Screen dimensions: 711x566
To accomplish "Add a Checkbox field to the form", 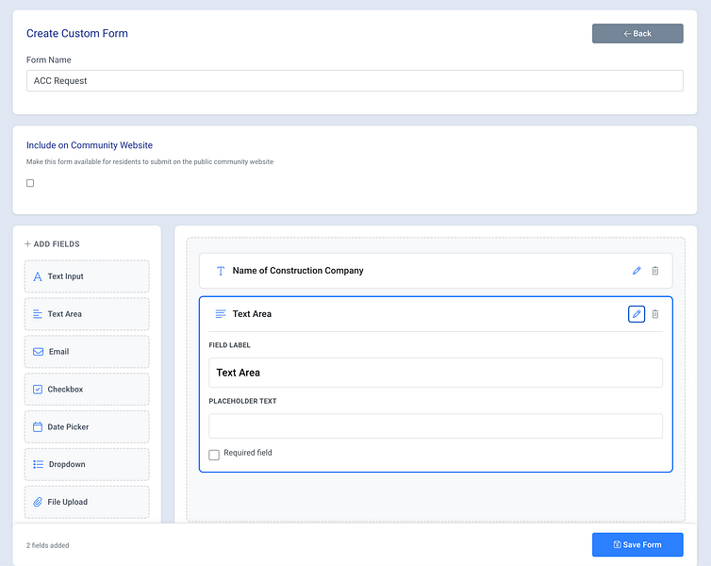I will 87,390.
